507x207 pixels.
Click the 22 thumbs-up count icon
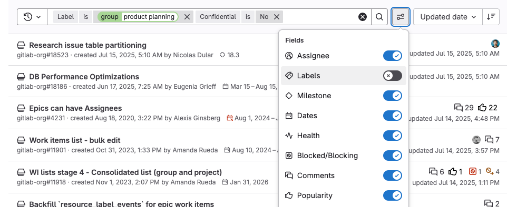click(x=487, y=108)
